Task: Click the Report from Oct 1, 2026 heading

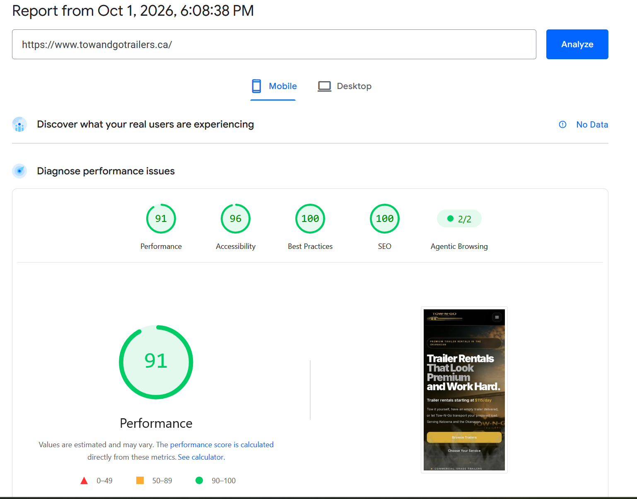Action: (133, 11)
